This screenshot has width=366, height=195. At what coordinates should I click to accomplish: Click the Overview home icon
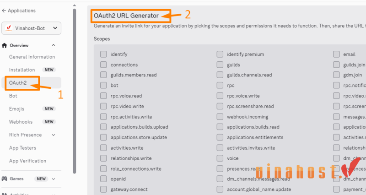5,45
